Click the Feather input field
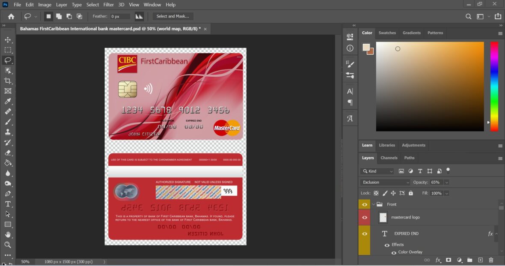505x266 pixels. [120, 16]
